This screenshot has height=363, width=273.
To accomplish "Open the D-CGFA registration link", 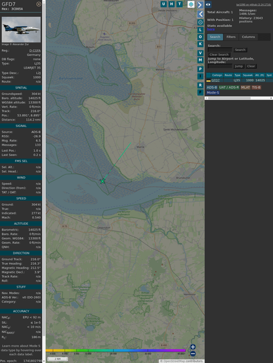I will click(35, 50).
